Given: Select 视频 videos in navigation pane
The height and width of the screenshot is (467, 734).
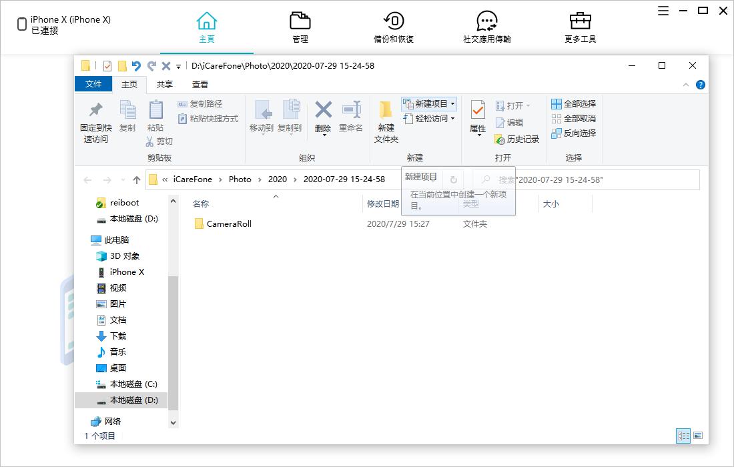Looking at the screenshot, I should click(x=111, y=288).
